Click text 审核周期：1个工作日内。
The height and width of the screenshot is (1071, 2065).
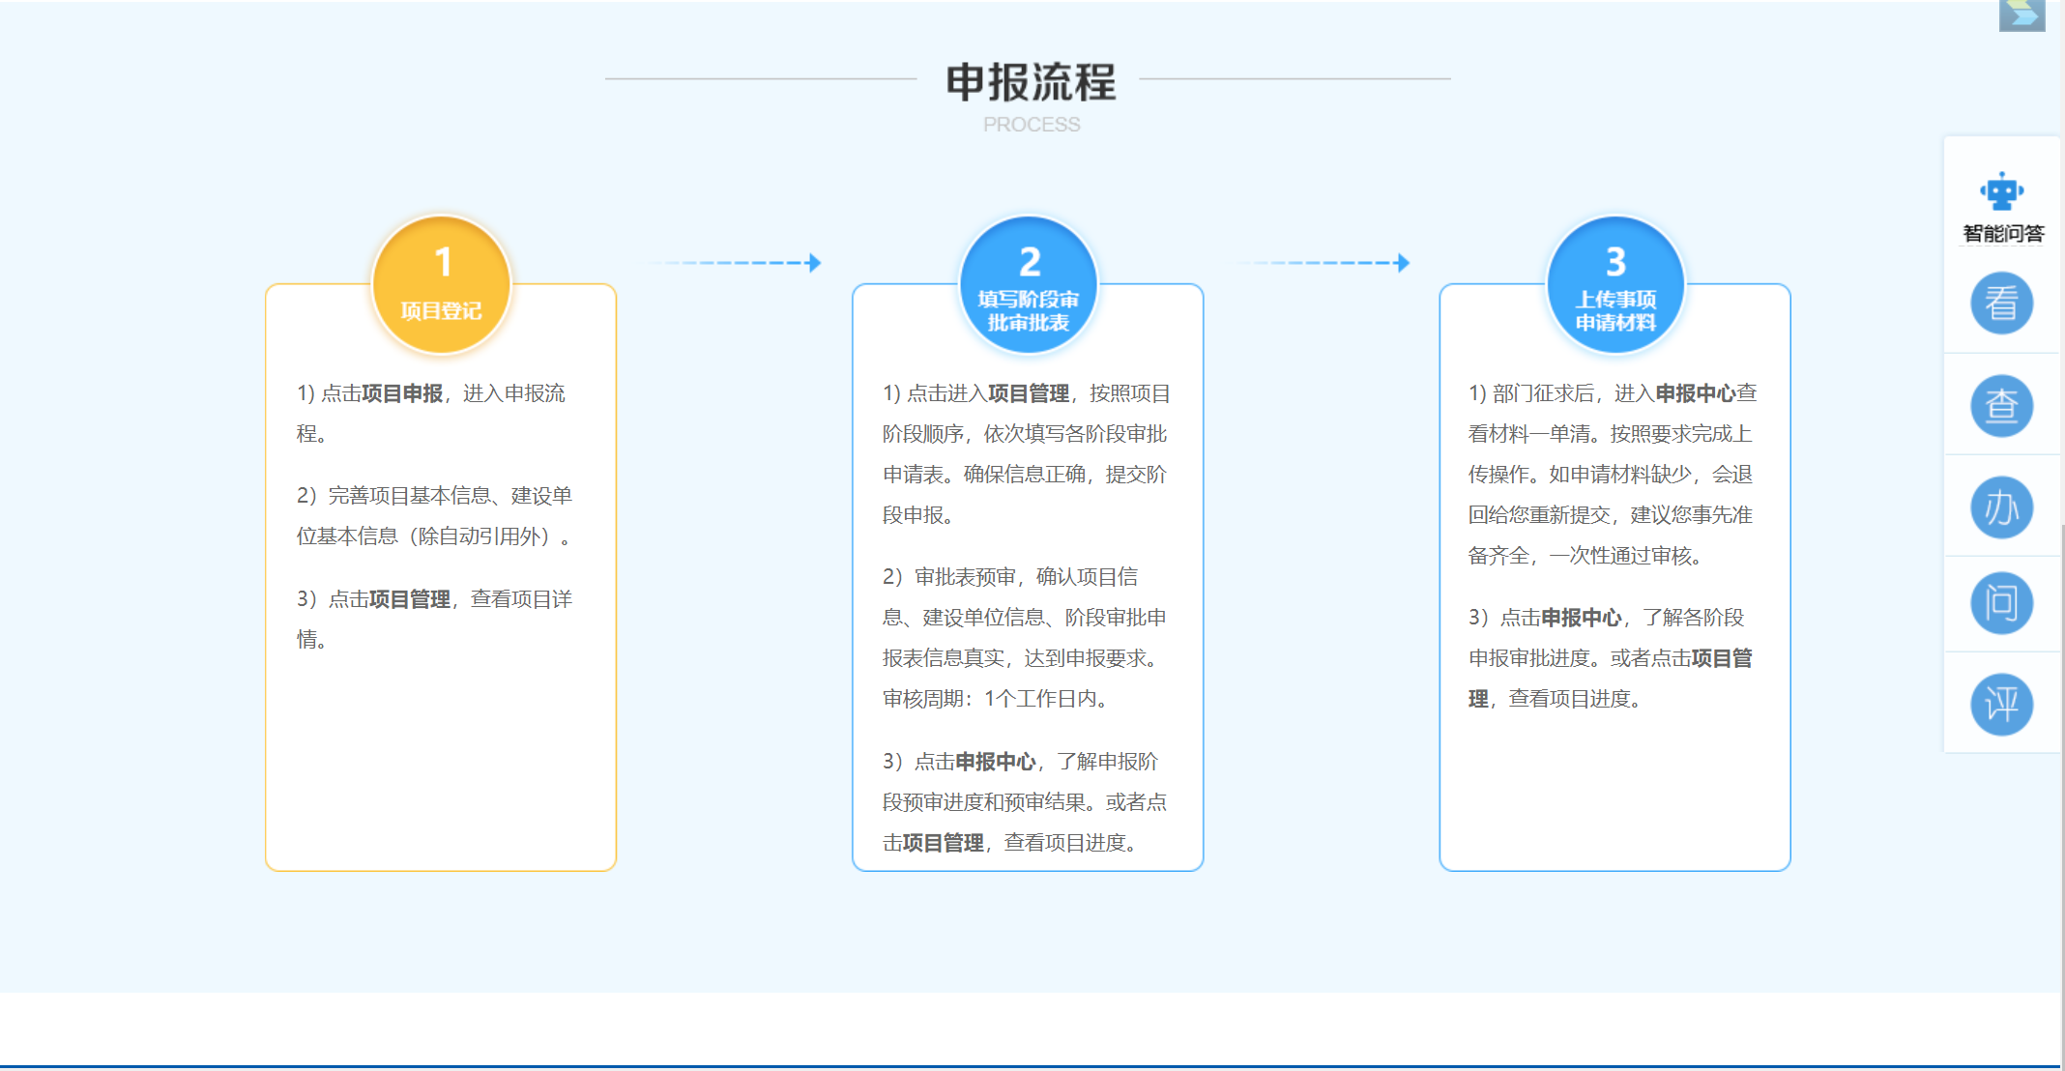(x=1000, y=699)
